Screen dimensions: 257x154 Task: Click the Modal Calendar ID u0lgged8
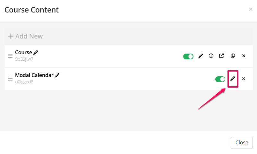pos(24,82)
